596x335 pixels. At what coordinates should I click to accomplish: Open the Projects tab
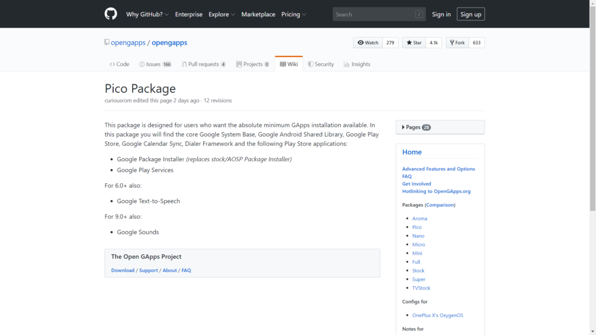(253, 64)
